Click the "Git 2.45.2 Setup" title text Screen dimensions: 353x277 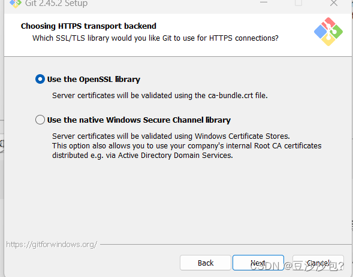tap(56, 4)
